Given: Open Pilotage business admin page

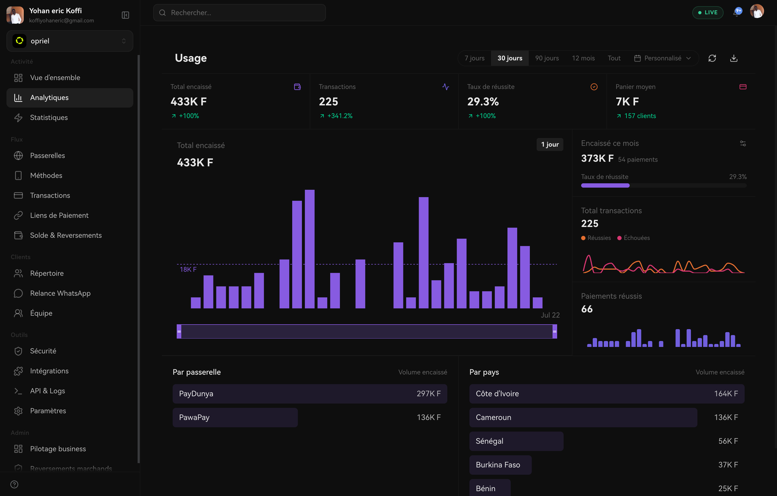Looking at the screenshot, I should coord(70,449).
